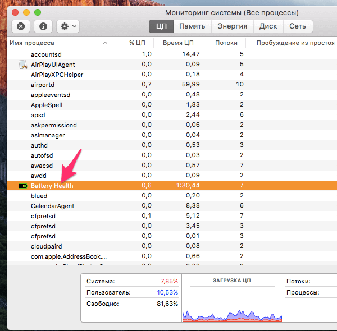Select the awacsd process
Screen dimensions: 337x331
42,165
